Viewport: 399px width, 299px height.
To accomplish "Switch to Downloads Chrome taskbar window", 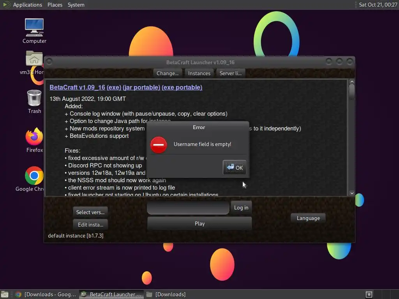I will click(46, 294).
